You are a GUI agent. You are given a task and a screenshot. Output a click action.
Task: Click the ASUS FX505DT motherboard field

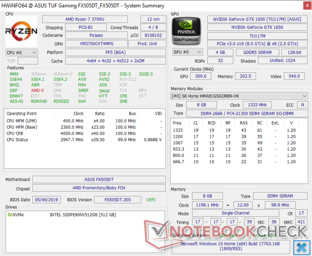[99, 180]
